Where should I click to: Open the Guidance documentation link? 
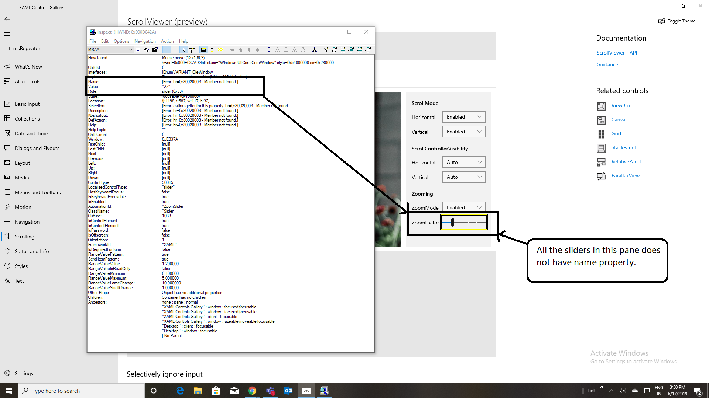pyautogui.click(x=607, y=64)
